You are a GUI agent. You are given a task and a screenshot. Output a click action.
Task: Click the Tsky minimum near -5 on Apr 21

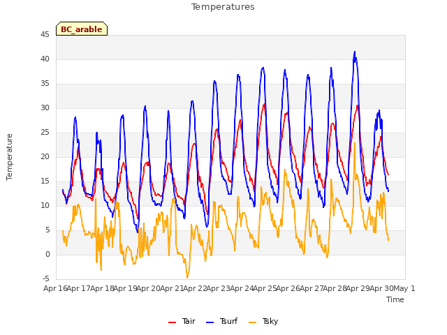(187, 278)
